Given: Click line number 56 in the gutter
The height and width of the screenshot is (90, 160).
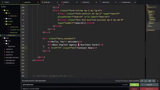Looking at the screenshot, I should [x=23, y=38].
